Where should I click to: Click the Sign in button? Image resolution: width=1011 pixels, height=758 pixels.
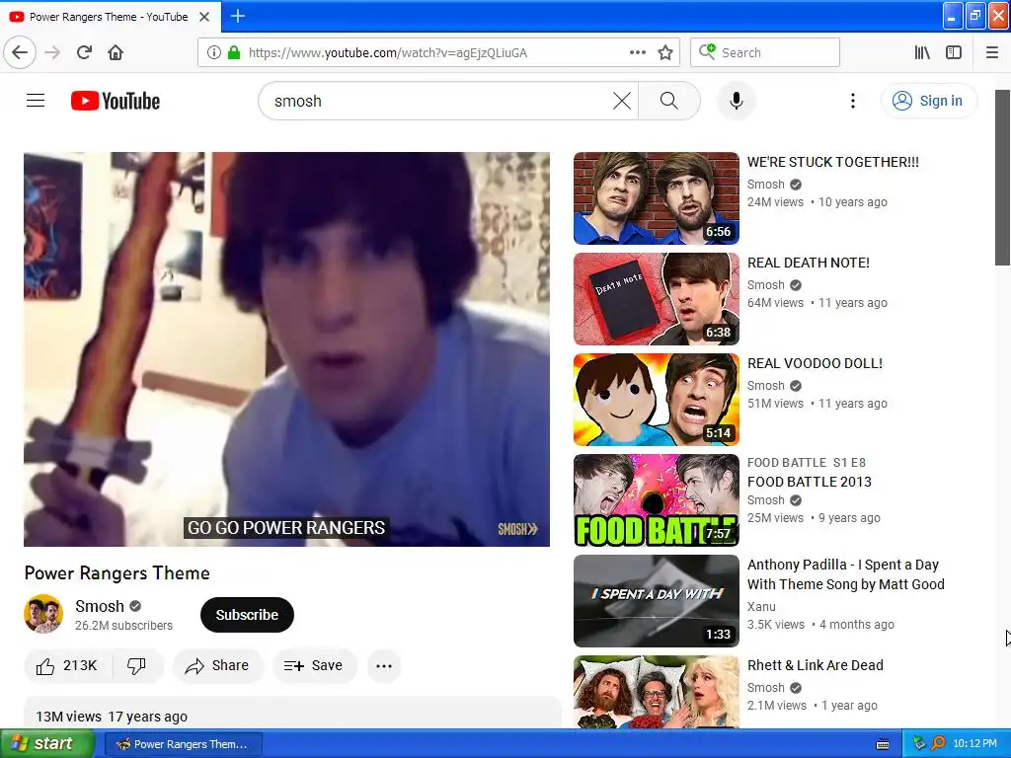point(928,101)
